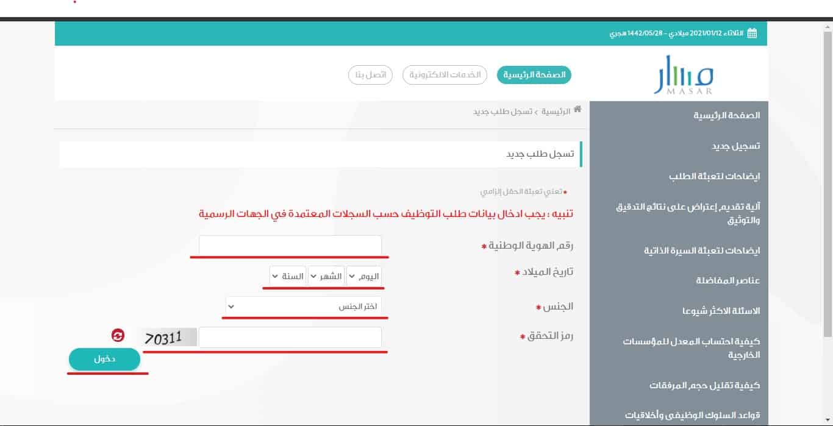This screenshot has width=833, height=426.
Task: Click the دخول login button
Action: 104,359
